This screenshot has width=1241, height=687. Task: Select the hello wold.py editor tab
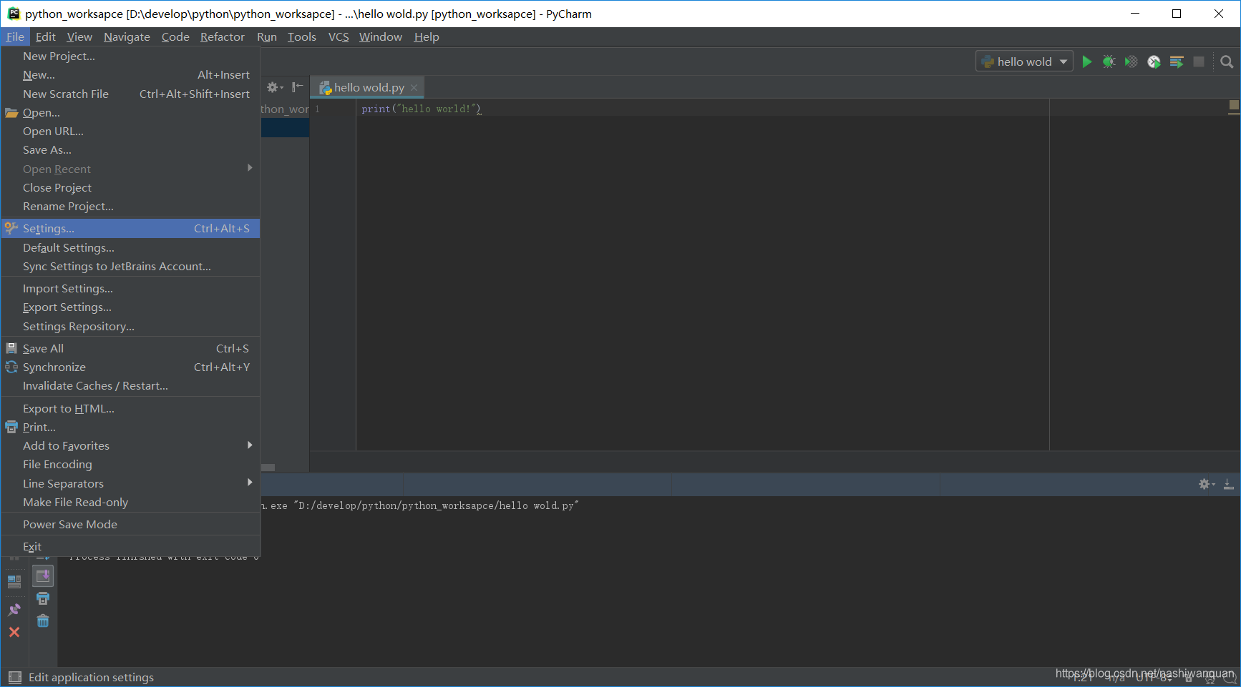point(368,87)
